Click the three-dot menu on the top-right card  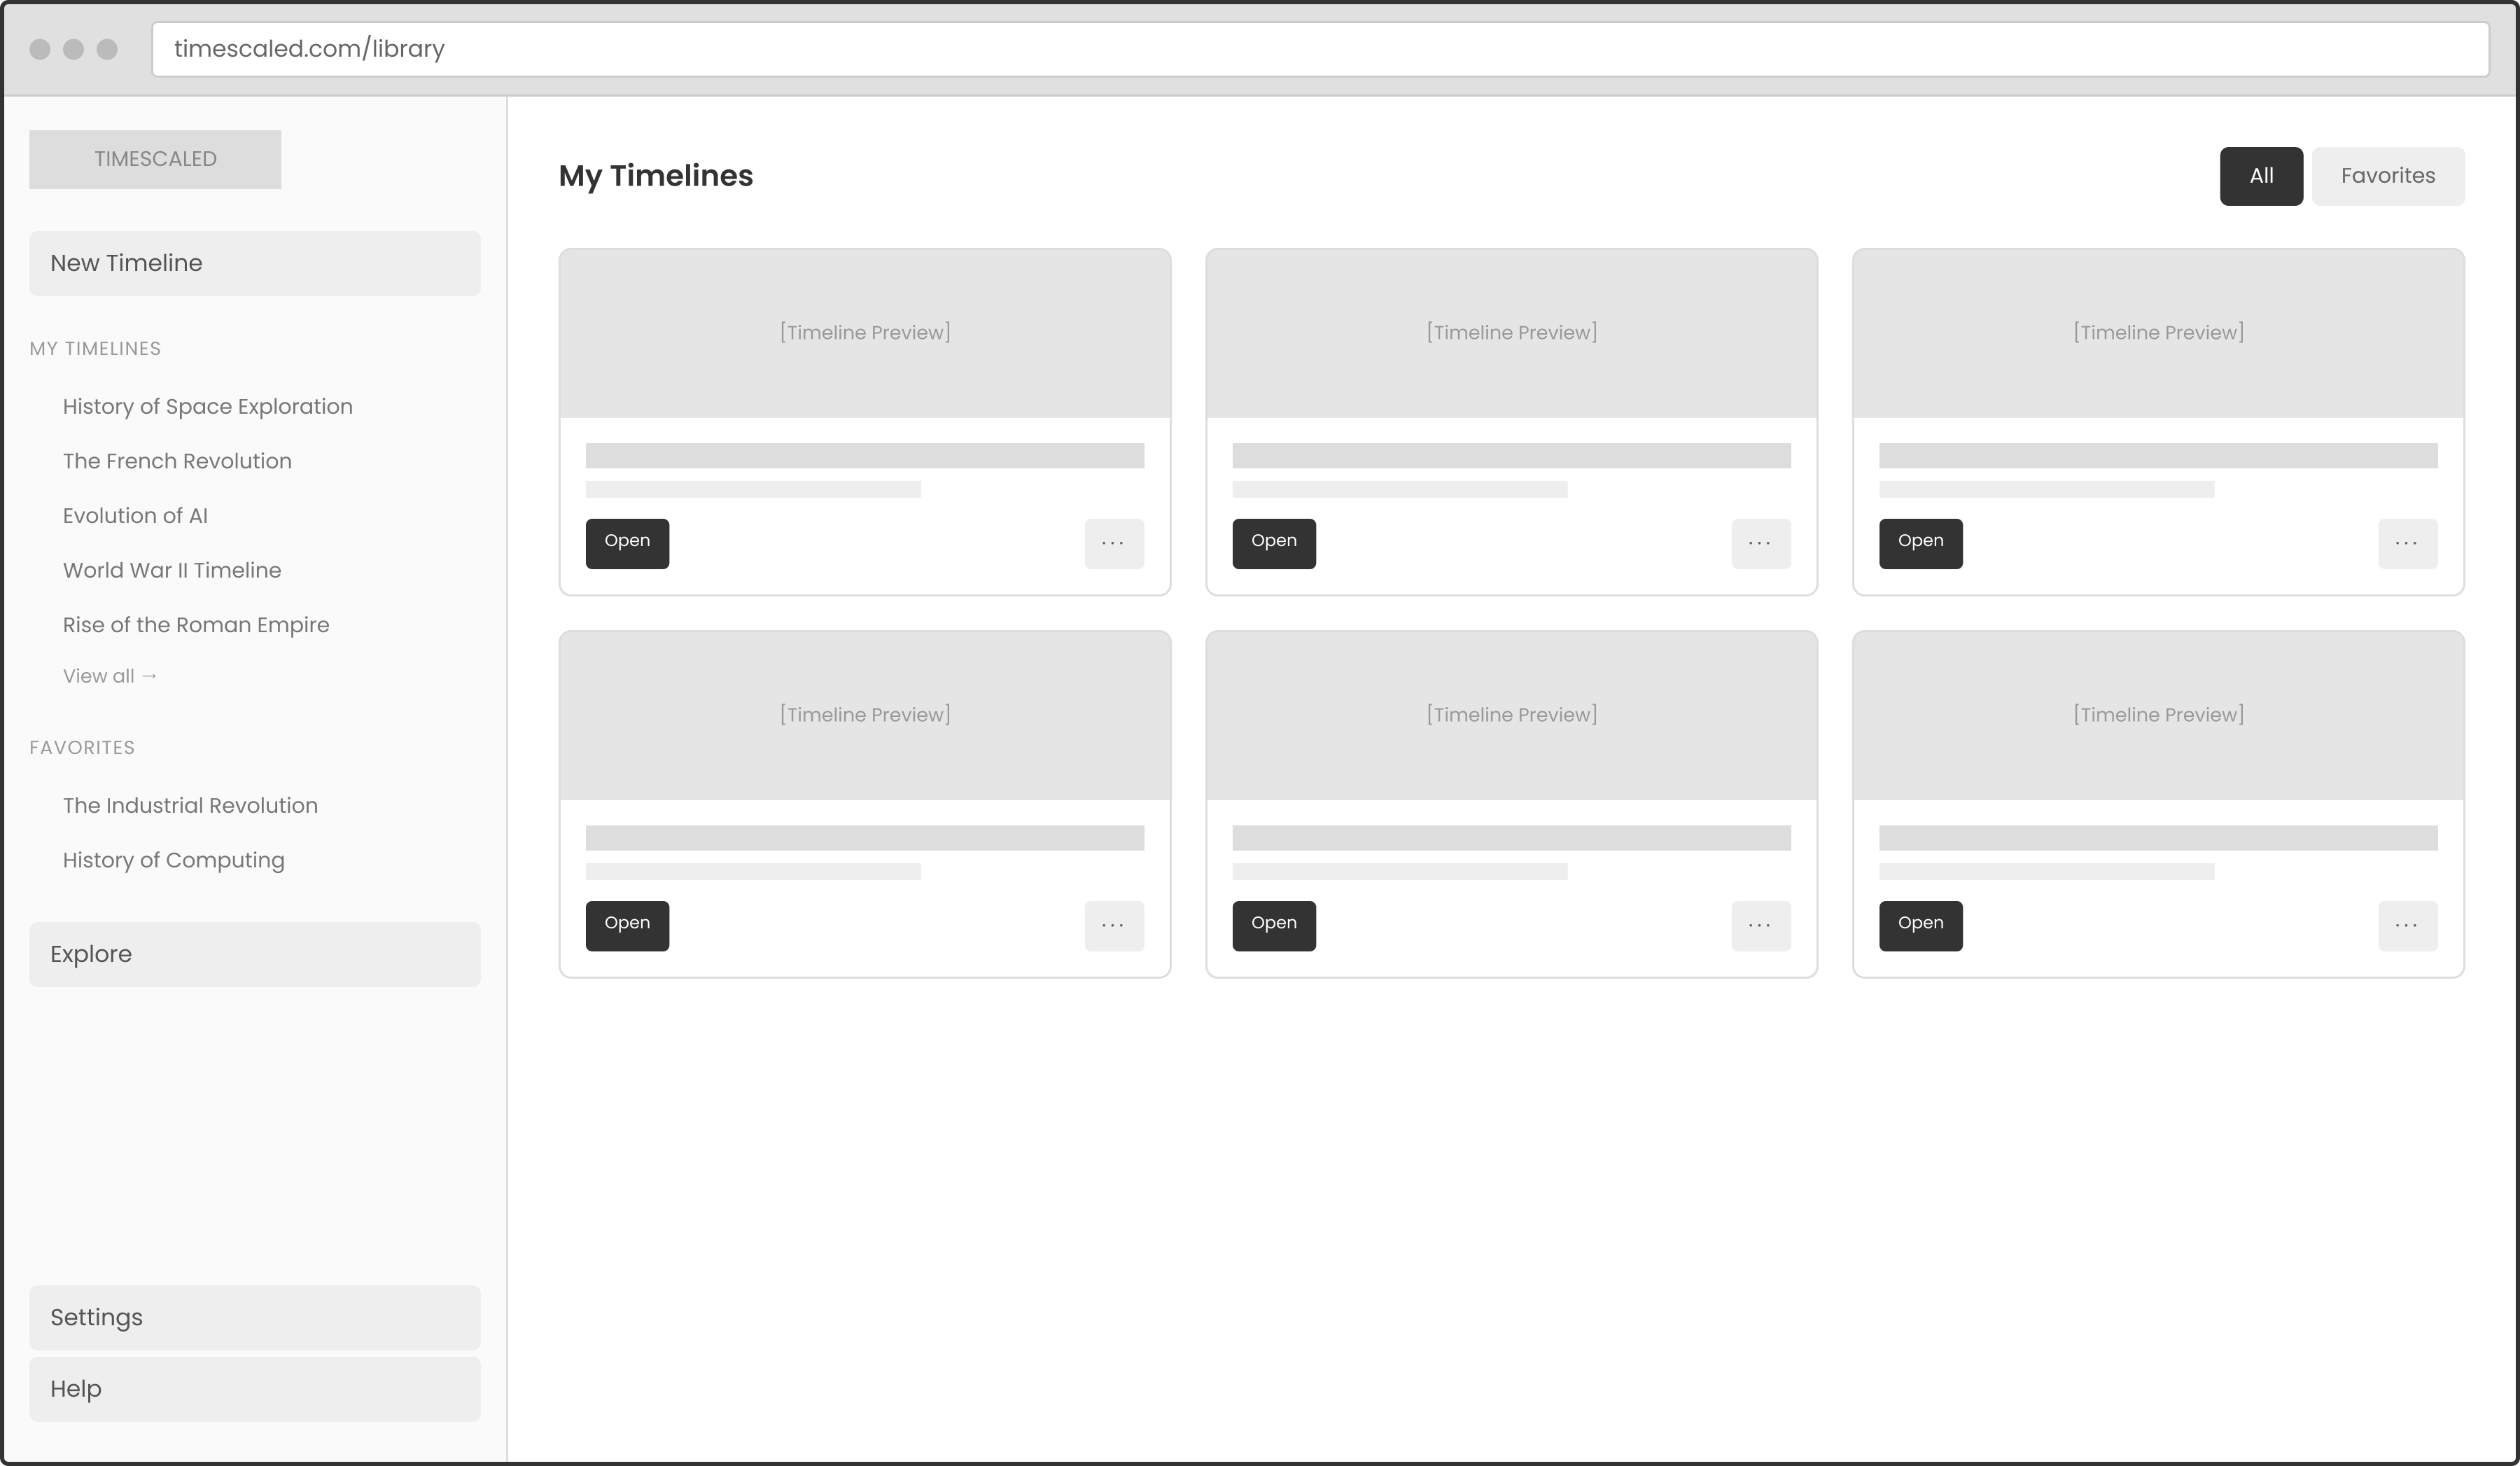click(2407, 543)
